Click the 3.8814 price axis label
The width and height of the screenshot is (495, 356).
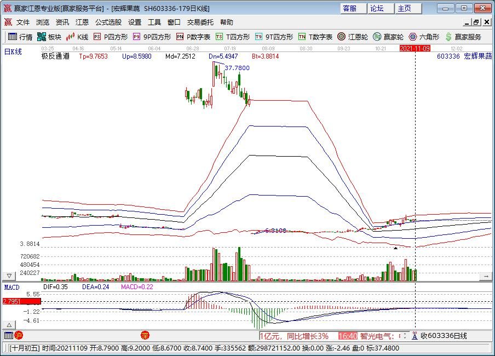pyautogui.click(x=30, y=244)
